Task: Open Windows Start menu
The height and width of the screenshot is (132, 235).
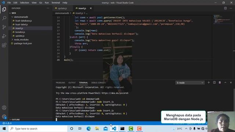Action: [4, 129]
